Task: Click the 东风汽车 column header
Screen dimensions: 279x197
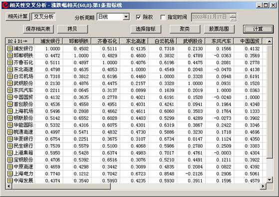Action: (x=220, y=41)
